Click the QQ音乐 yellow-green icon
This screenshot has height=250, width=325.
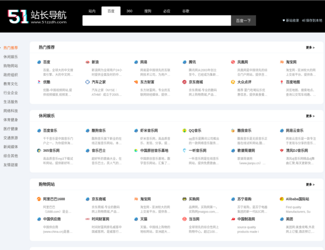(x=184, y=130)
